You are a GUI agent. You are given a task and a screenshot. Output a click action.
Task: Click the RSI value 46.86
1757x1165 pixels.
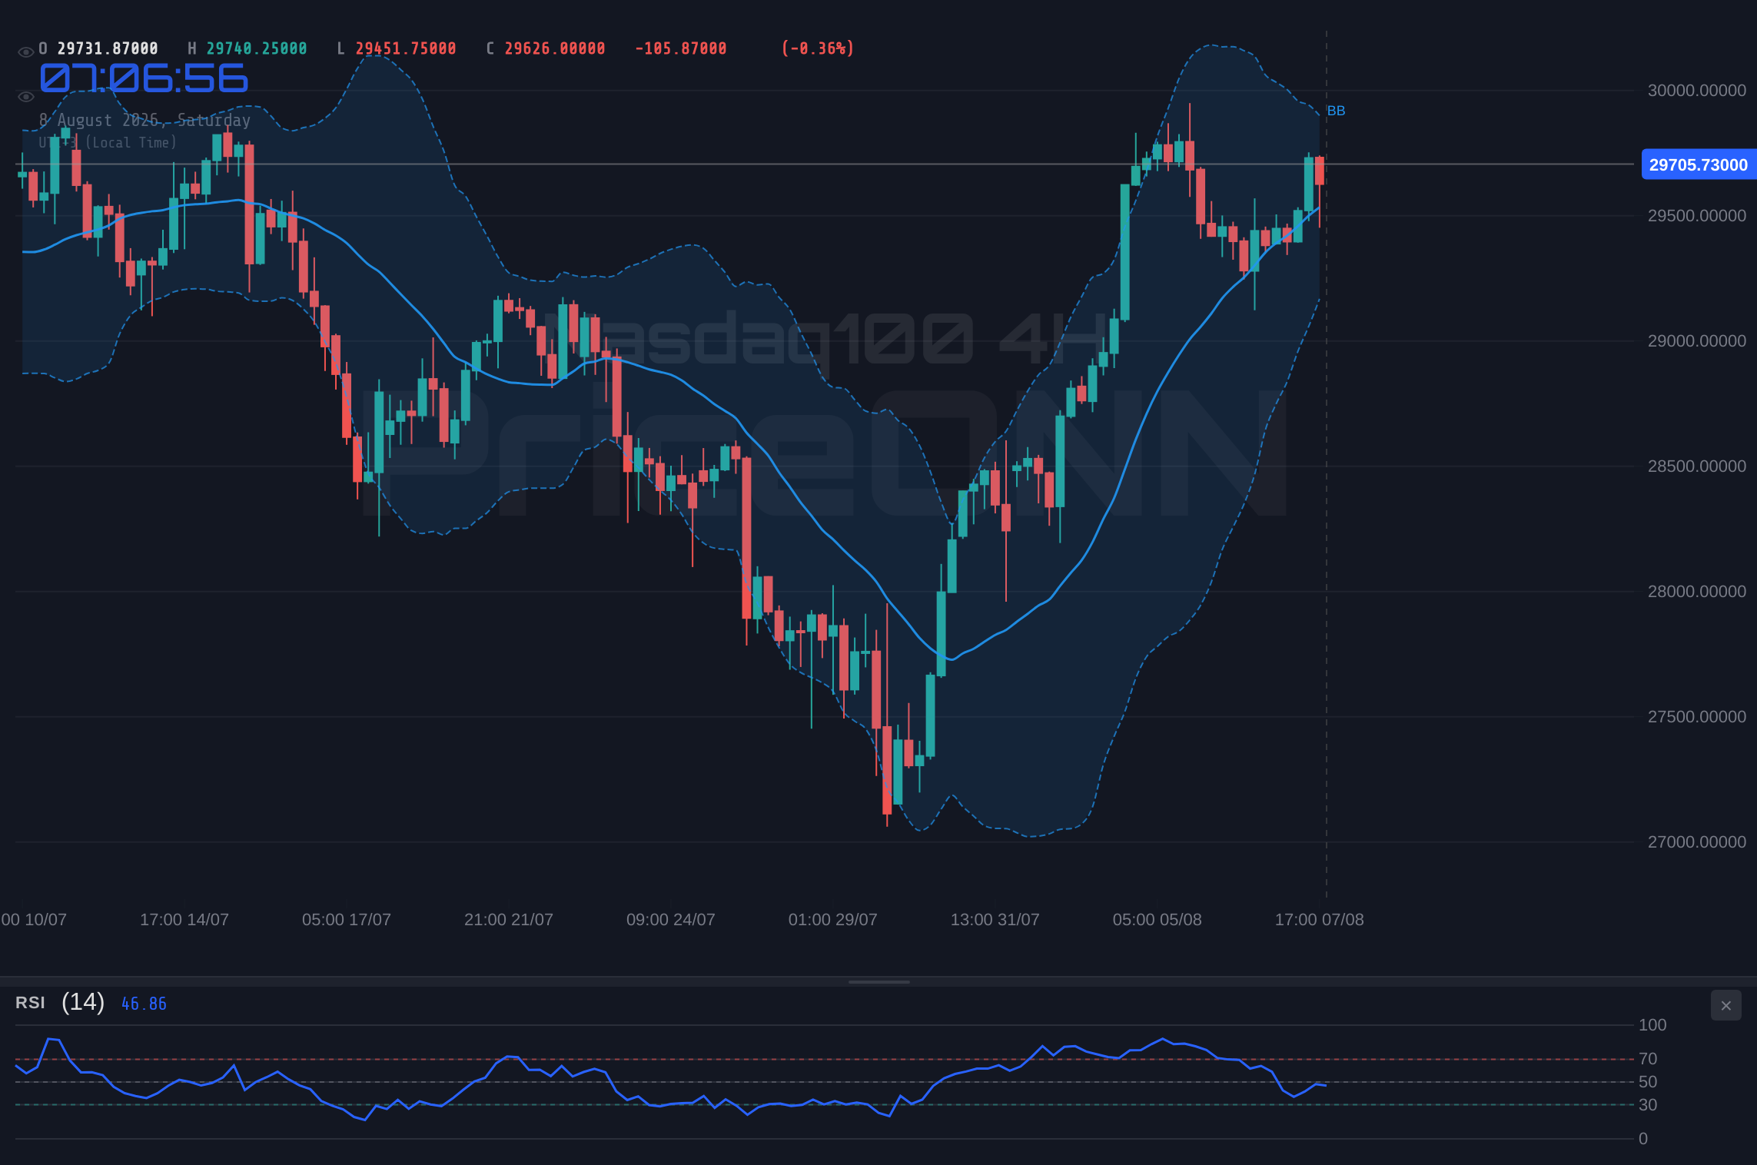click(x=144, y=1004)
